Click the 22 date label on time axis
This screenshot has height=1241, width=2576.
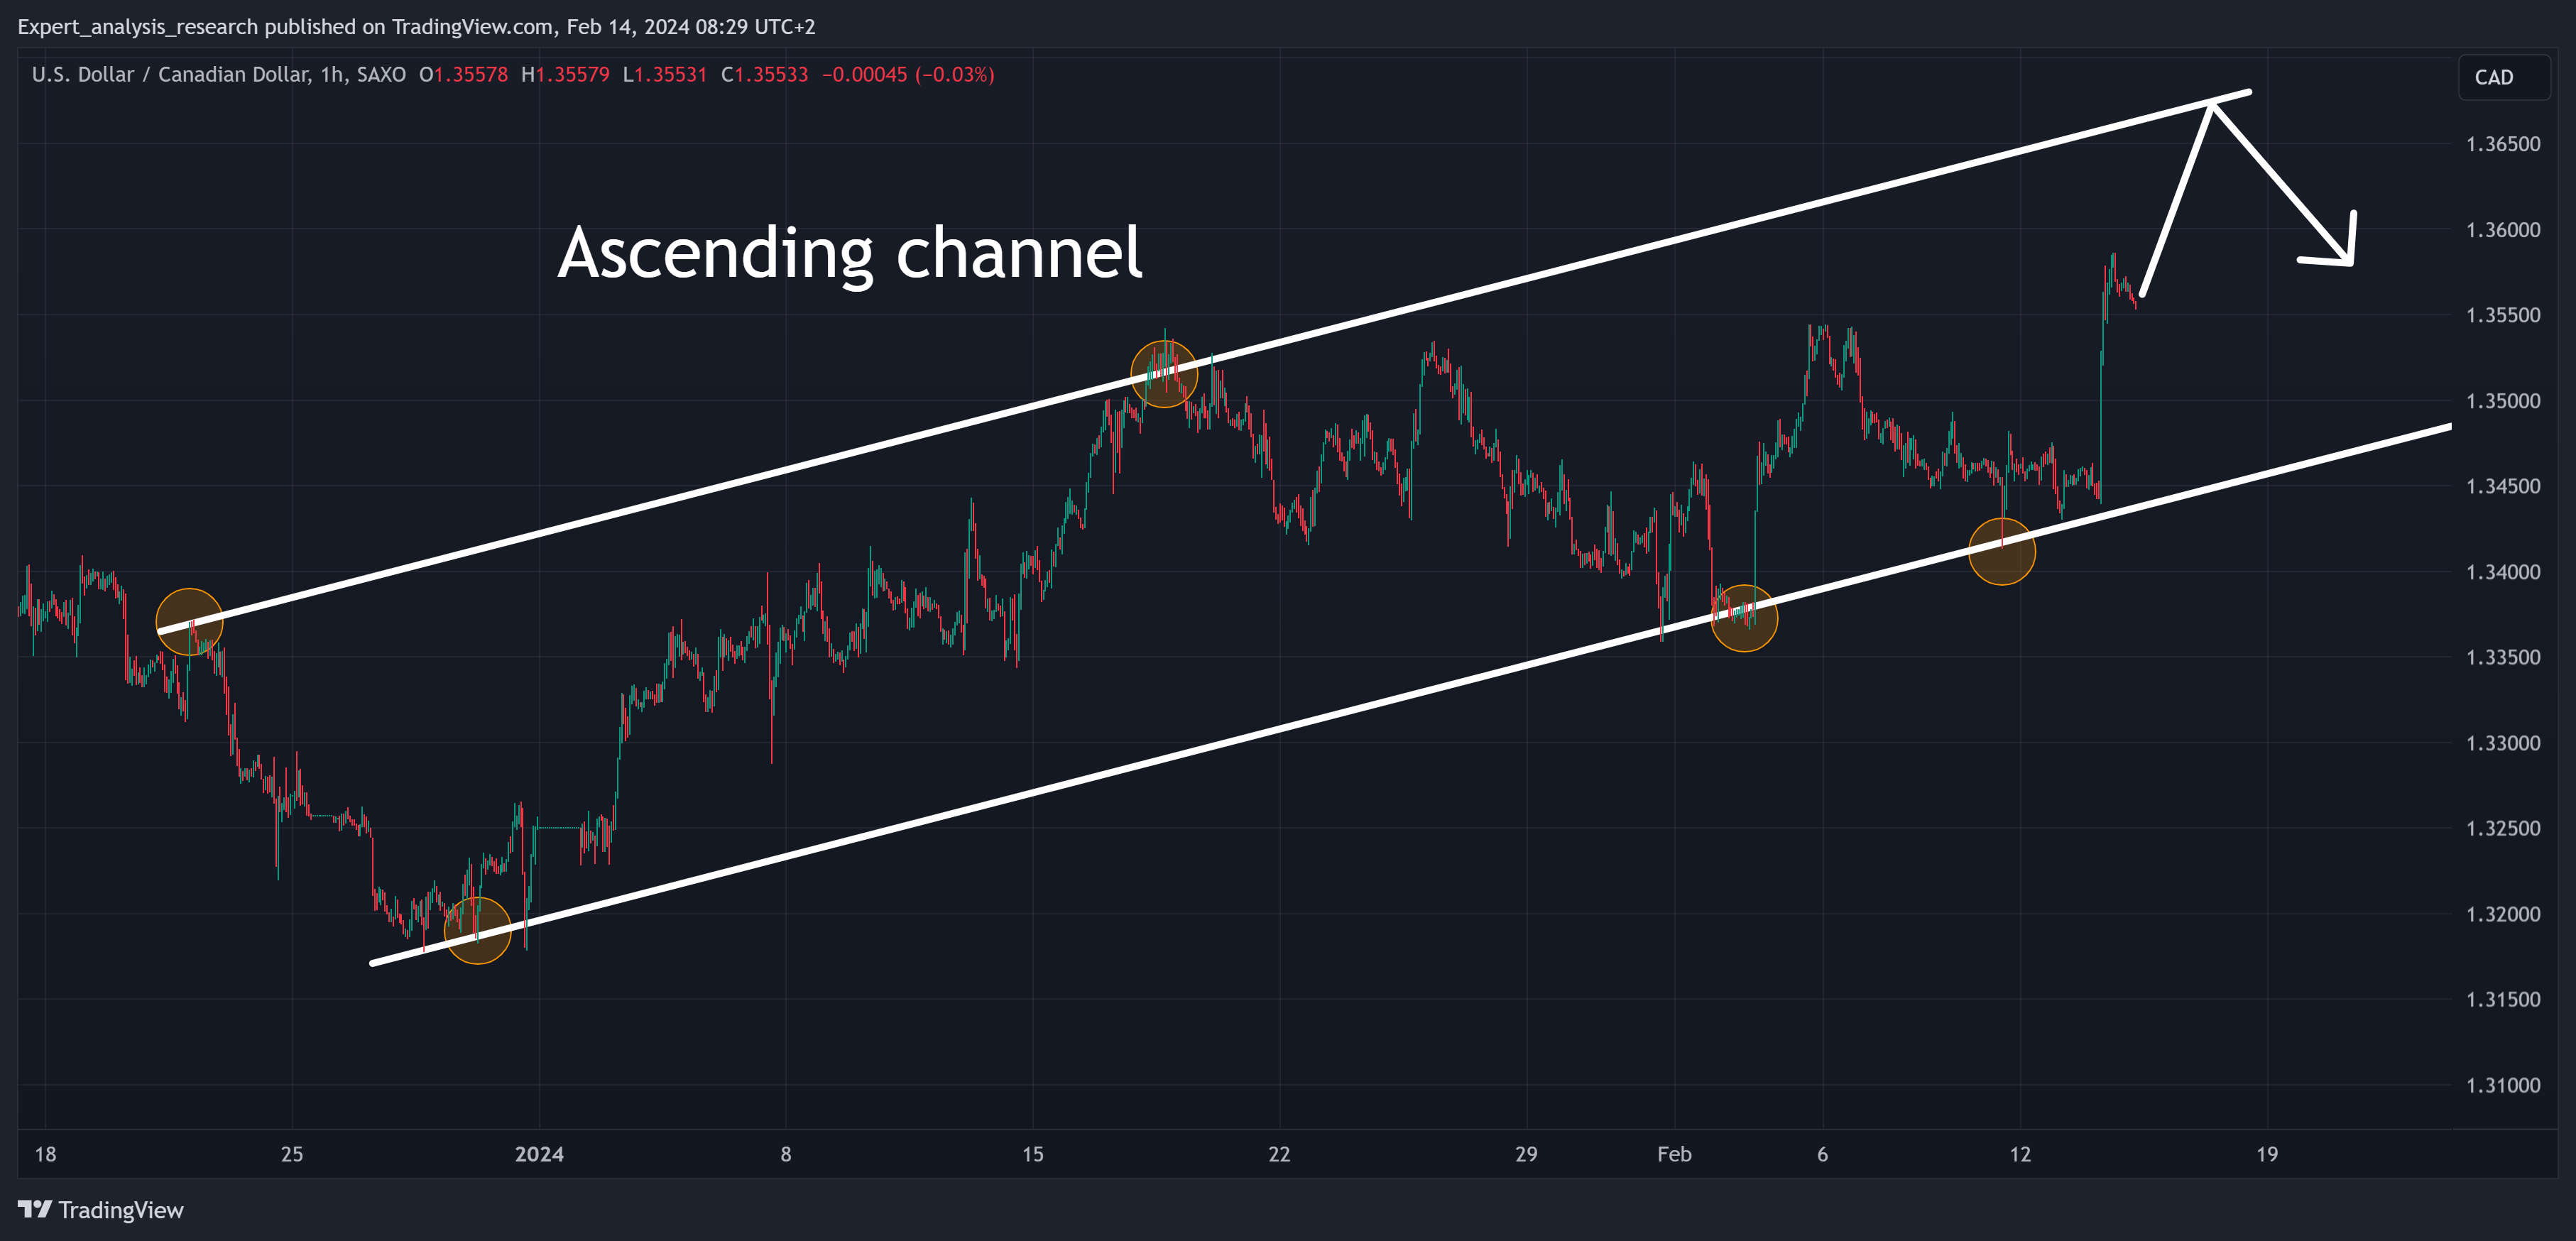pyautogui.click(x=1279, y=1154)
